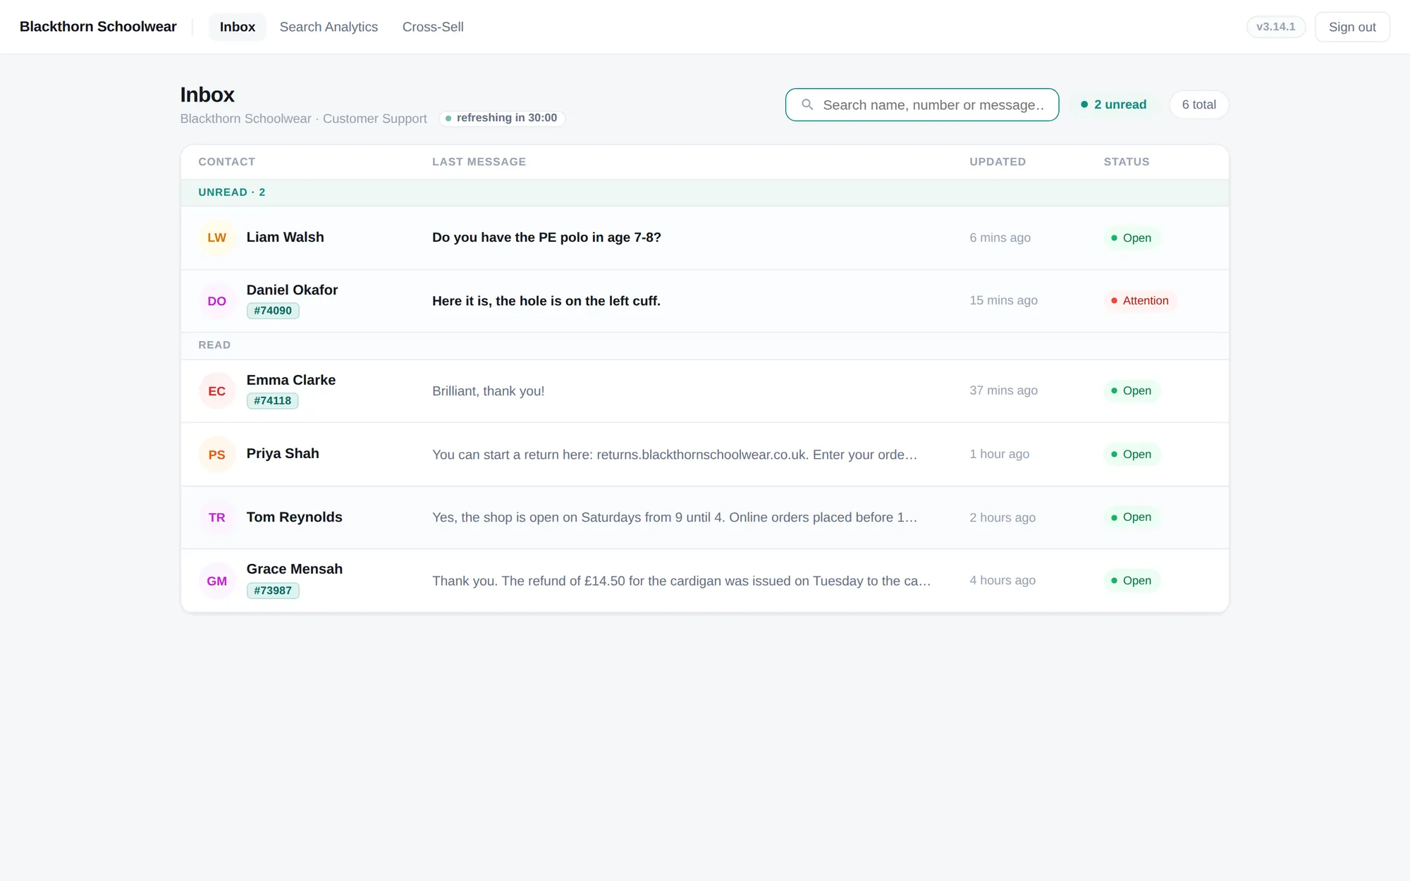Open the Saturday shop hours message
The width and height of the screenshot is (1410, 881).
point(675,517)
